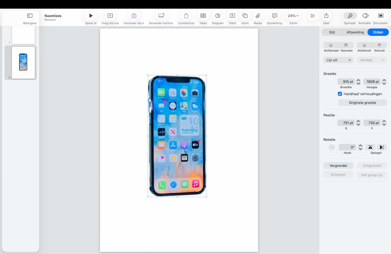Click the iPhone image on the slide
The height and width of the screenshot is (254, 391).
[177, 136]
